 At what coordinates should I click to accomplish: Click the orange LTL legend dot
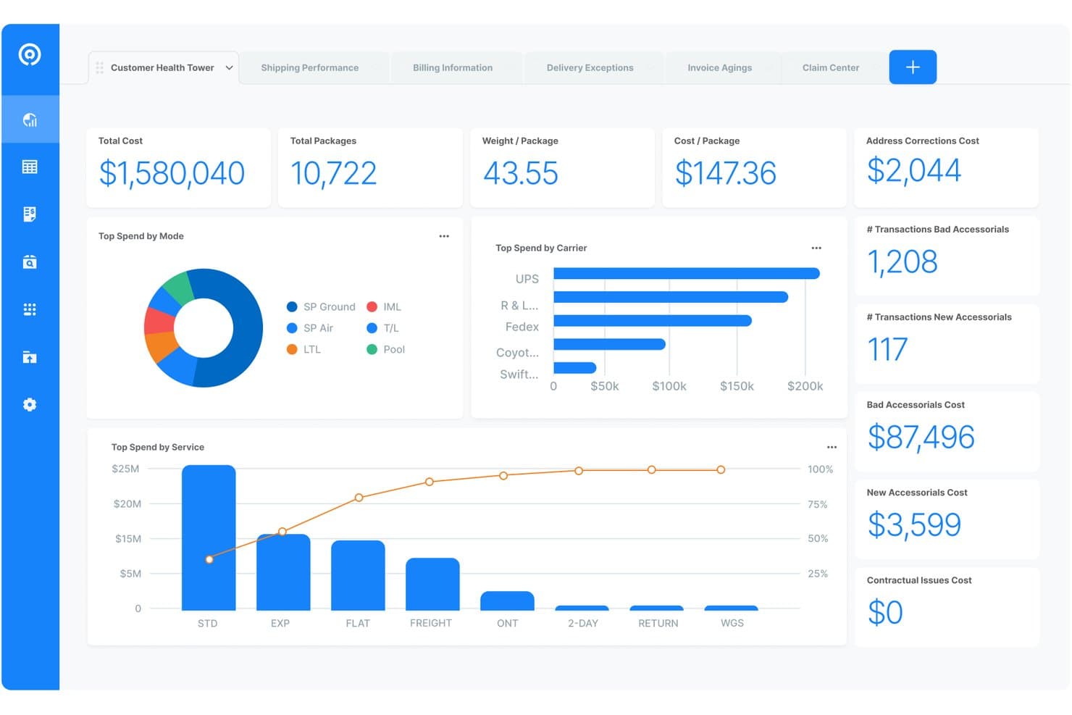tap(292, 349)
